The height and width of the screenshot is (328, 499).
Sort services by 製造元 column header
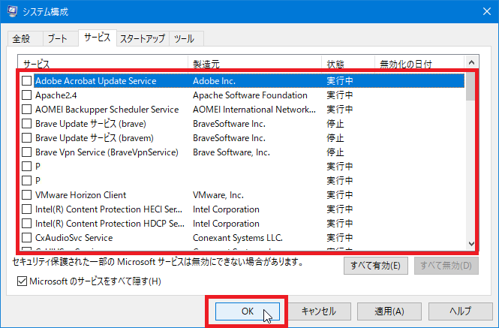click(254, 64)
